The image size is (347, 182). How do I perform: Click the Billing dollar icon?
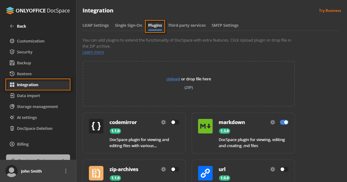pyautogui.click(x=12, y=144)
